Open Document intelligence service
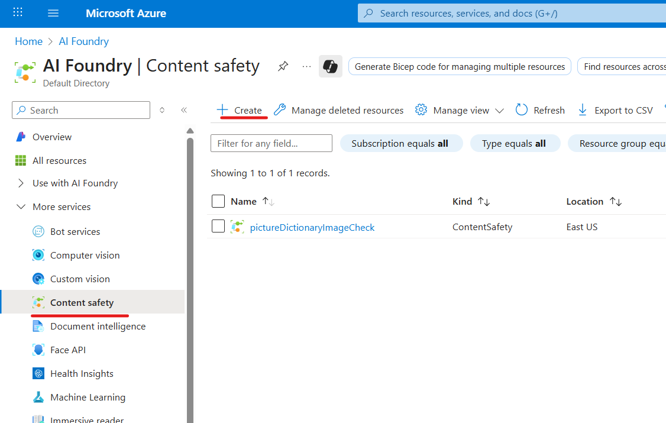 [x=98, y=326]
